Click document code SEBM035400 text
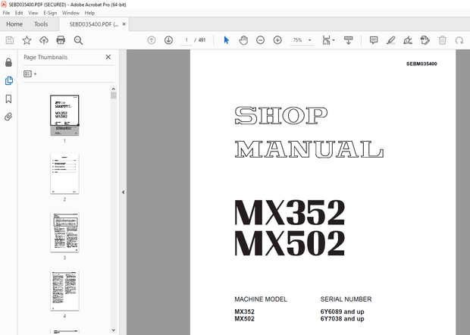 pyautogui.click(x=421, y=64)
